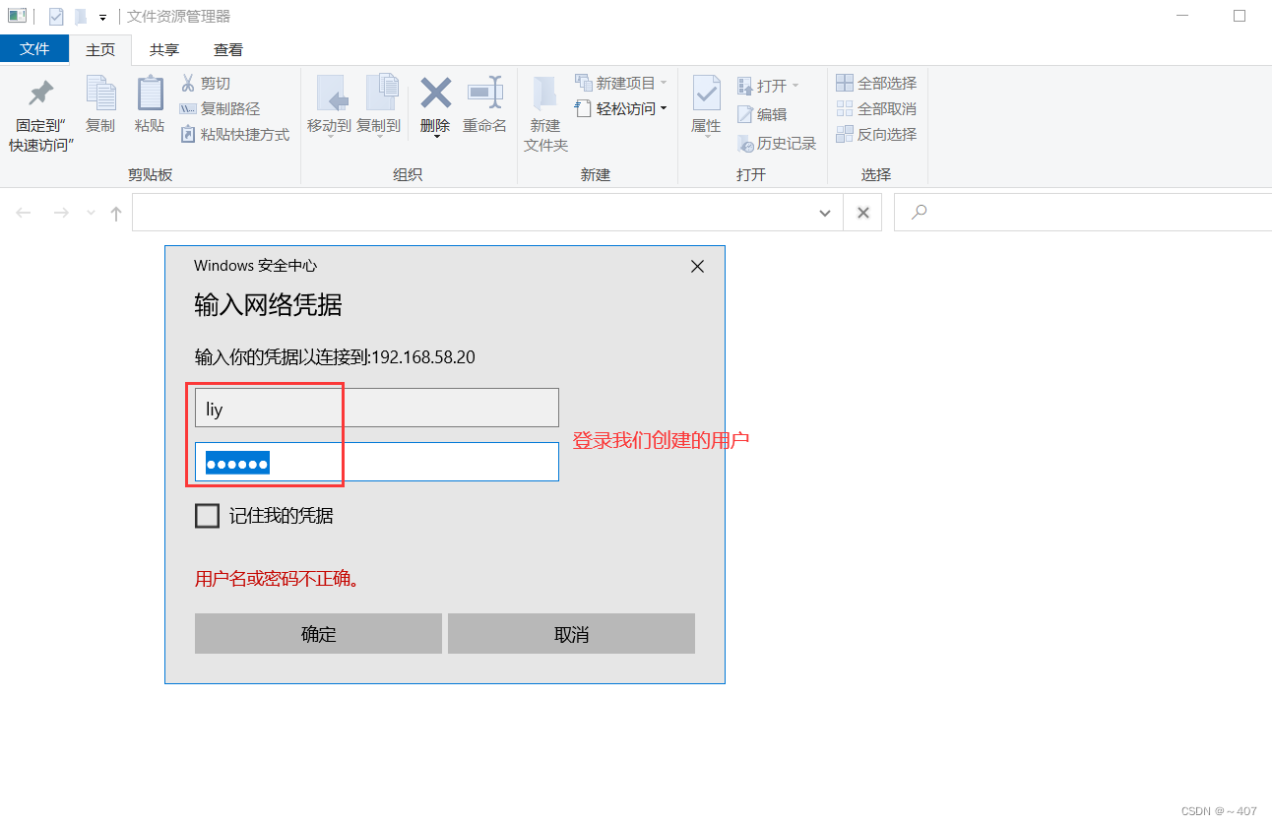Viewport: 1272px width, 825px height.
Task: Click the search box field
Action: 1083,213
